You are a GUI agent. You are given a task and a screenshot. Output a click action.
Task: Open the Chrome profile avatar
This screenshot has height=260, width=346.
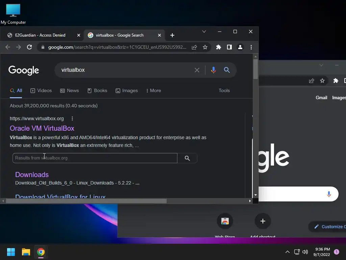pos(240,47)
